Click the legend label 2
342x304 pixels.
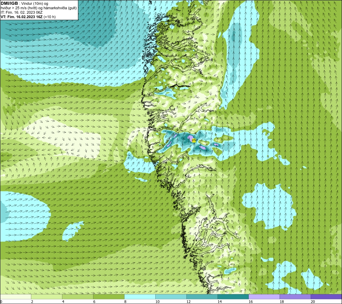click(32, 302)
